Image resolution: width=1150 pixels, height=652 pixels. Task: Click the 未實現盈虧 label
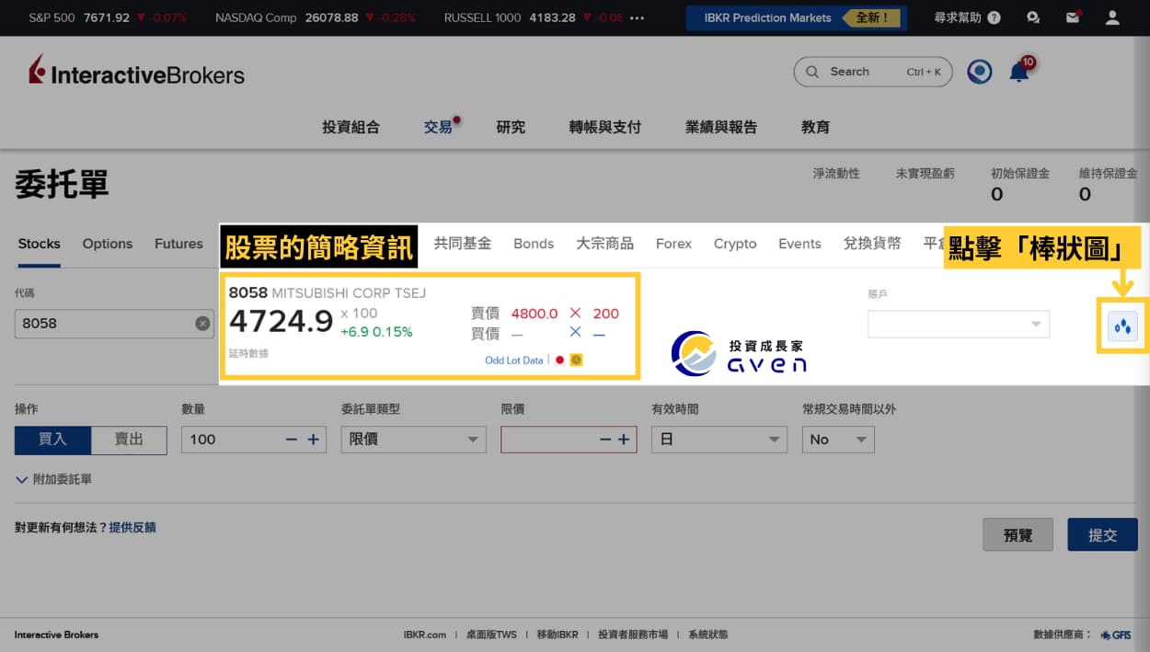click(x=925, y=173)
